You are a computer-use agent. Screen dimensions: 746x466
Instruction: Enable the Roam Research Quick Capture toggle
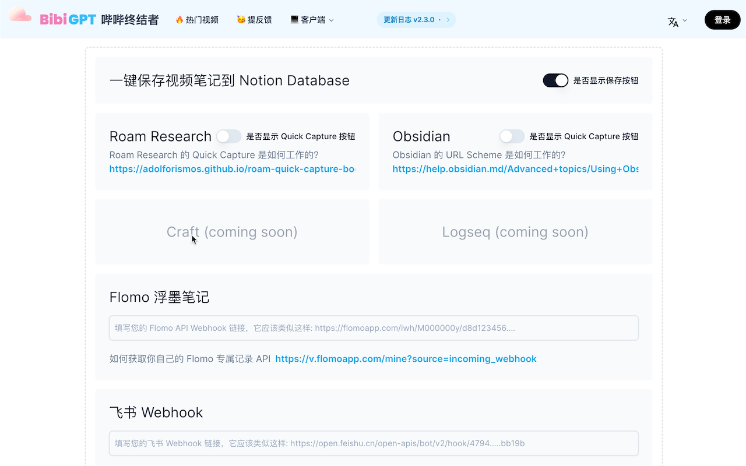(228, 136)
